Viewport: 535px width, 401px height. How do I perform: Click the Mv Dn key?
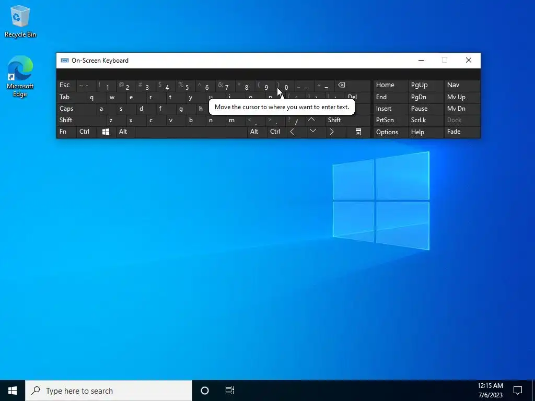click(x=462, y=109)
